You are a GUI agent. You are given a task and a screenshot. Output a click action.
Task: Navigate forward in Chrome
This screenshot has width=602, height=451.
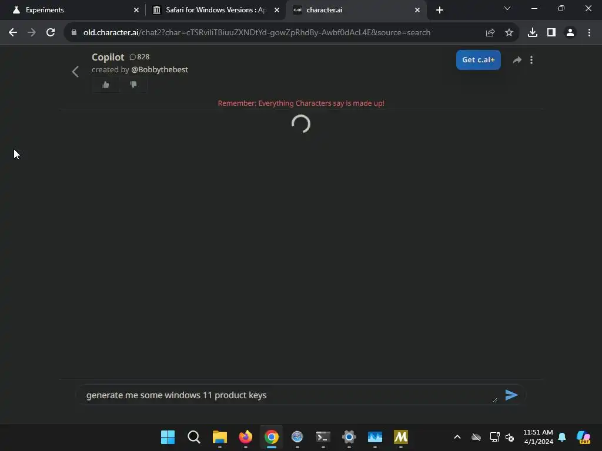pyautogui.click(x=32, y=33)
